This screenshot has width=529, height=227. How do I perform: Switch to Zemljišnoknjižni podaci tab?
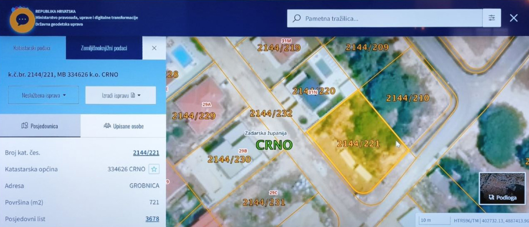104,48
